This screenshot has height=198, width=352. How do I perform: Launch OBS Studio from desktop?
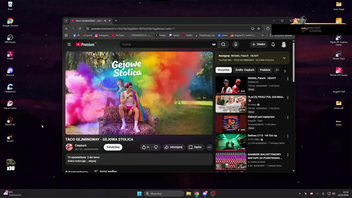(10, 39)
